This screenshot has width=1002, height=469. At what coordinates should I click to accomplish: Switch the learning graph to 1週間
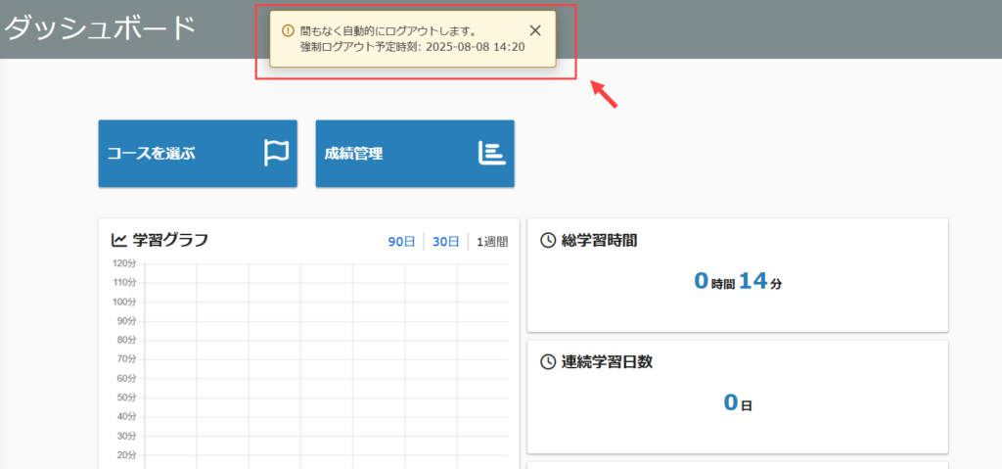492,242
